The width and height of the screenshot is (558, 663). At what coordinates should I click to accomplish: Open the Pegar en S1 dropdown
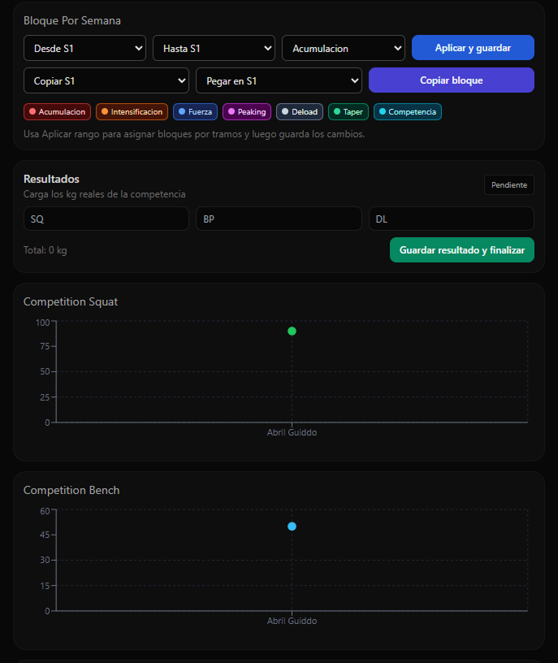279,80
